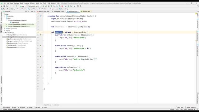Screen dimensions: 199x112
Task: Click the Search Everywhere magnifier icon
Action: 81,6
